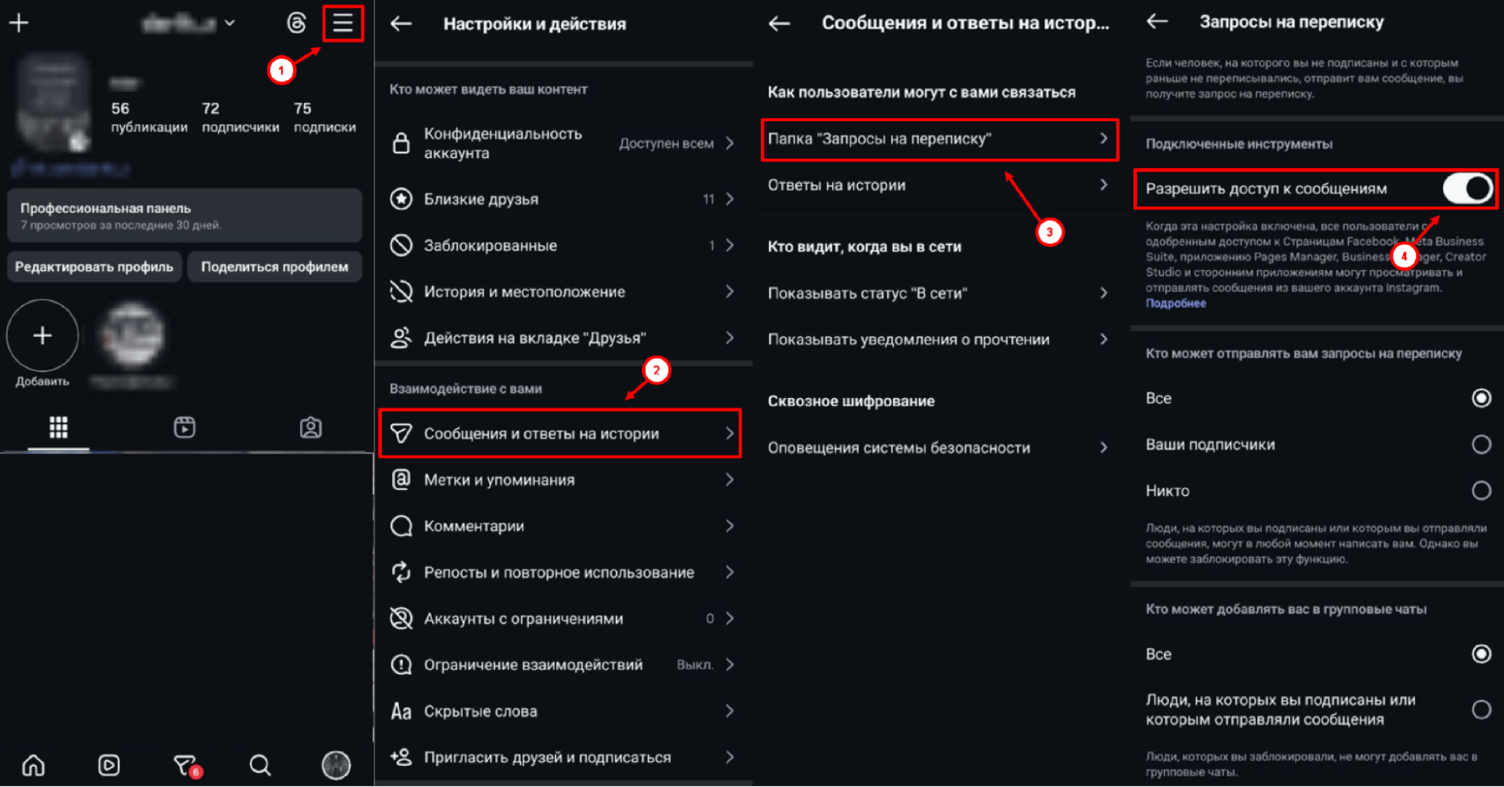
Task: Toggle off Разрешить доступ к сообщениям
Action: coord(1468,189)
